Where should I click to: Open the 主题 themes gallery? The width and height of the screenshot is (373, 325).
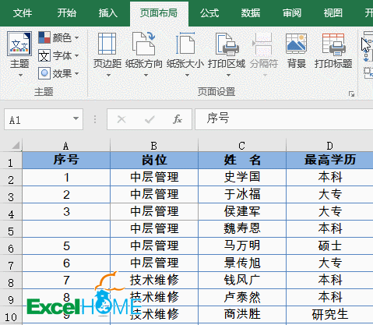click(19, 55)
